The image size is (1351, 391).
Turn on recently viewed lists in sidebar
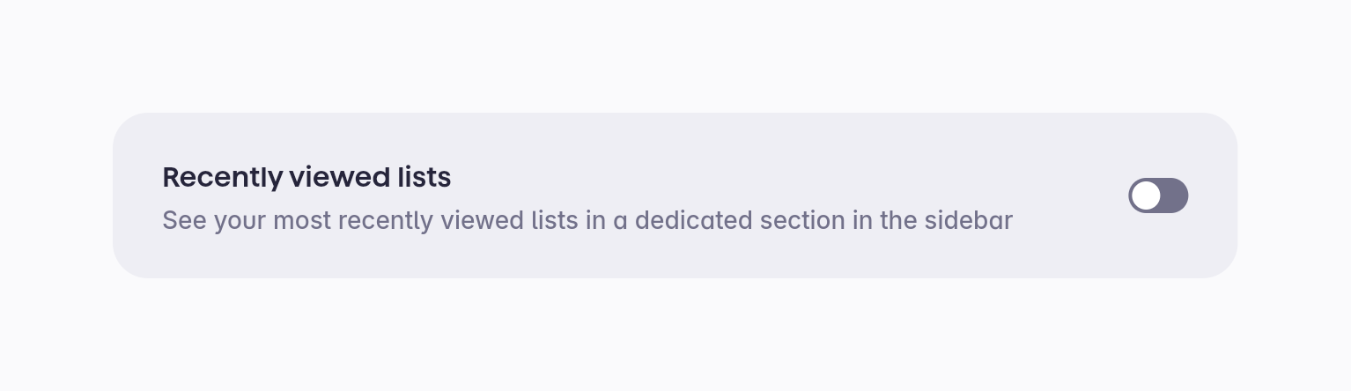tap(1158, 195)
